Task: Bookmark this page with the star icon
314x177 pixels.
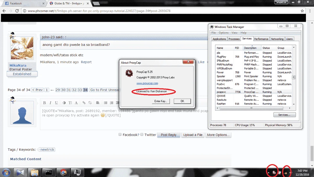Action: pyautogui.click(x=302, y=11)
